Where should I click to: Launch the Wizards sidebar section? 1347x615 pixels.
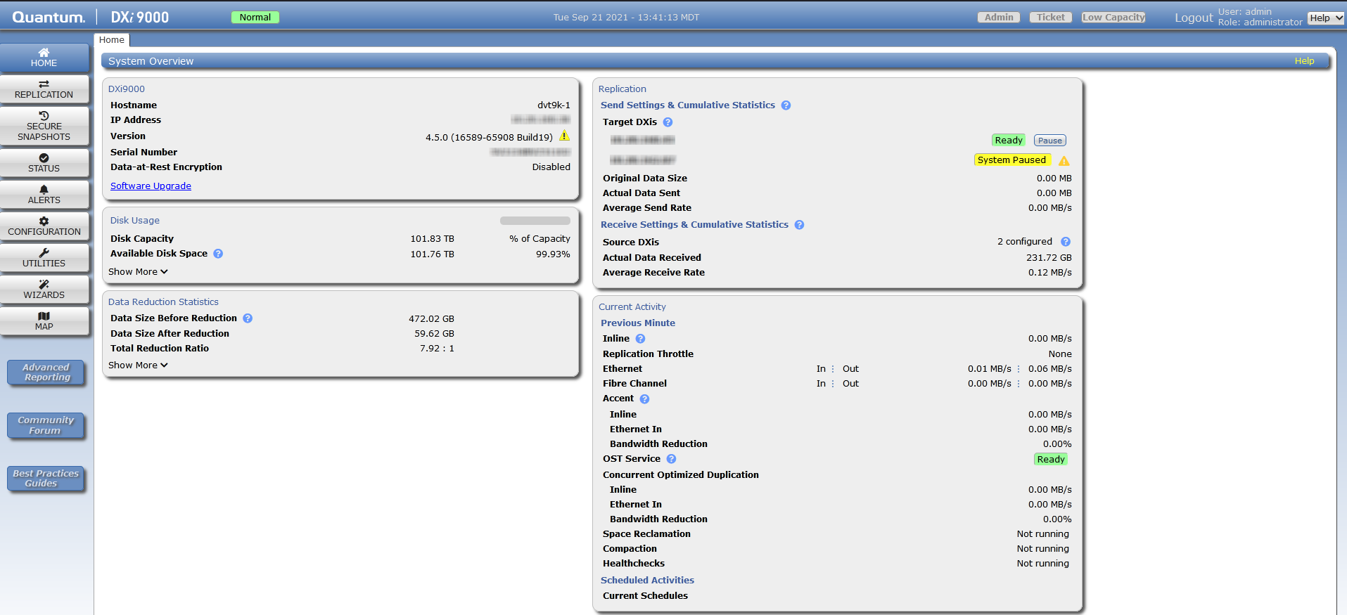(44, 290)
